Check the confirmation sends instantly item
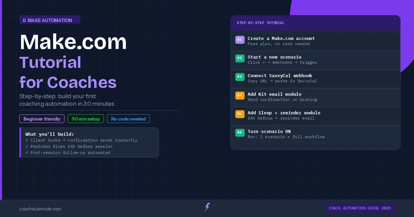 coord(27,140)
